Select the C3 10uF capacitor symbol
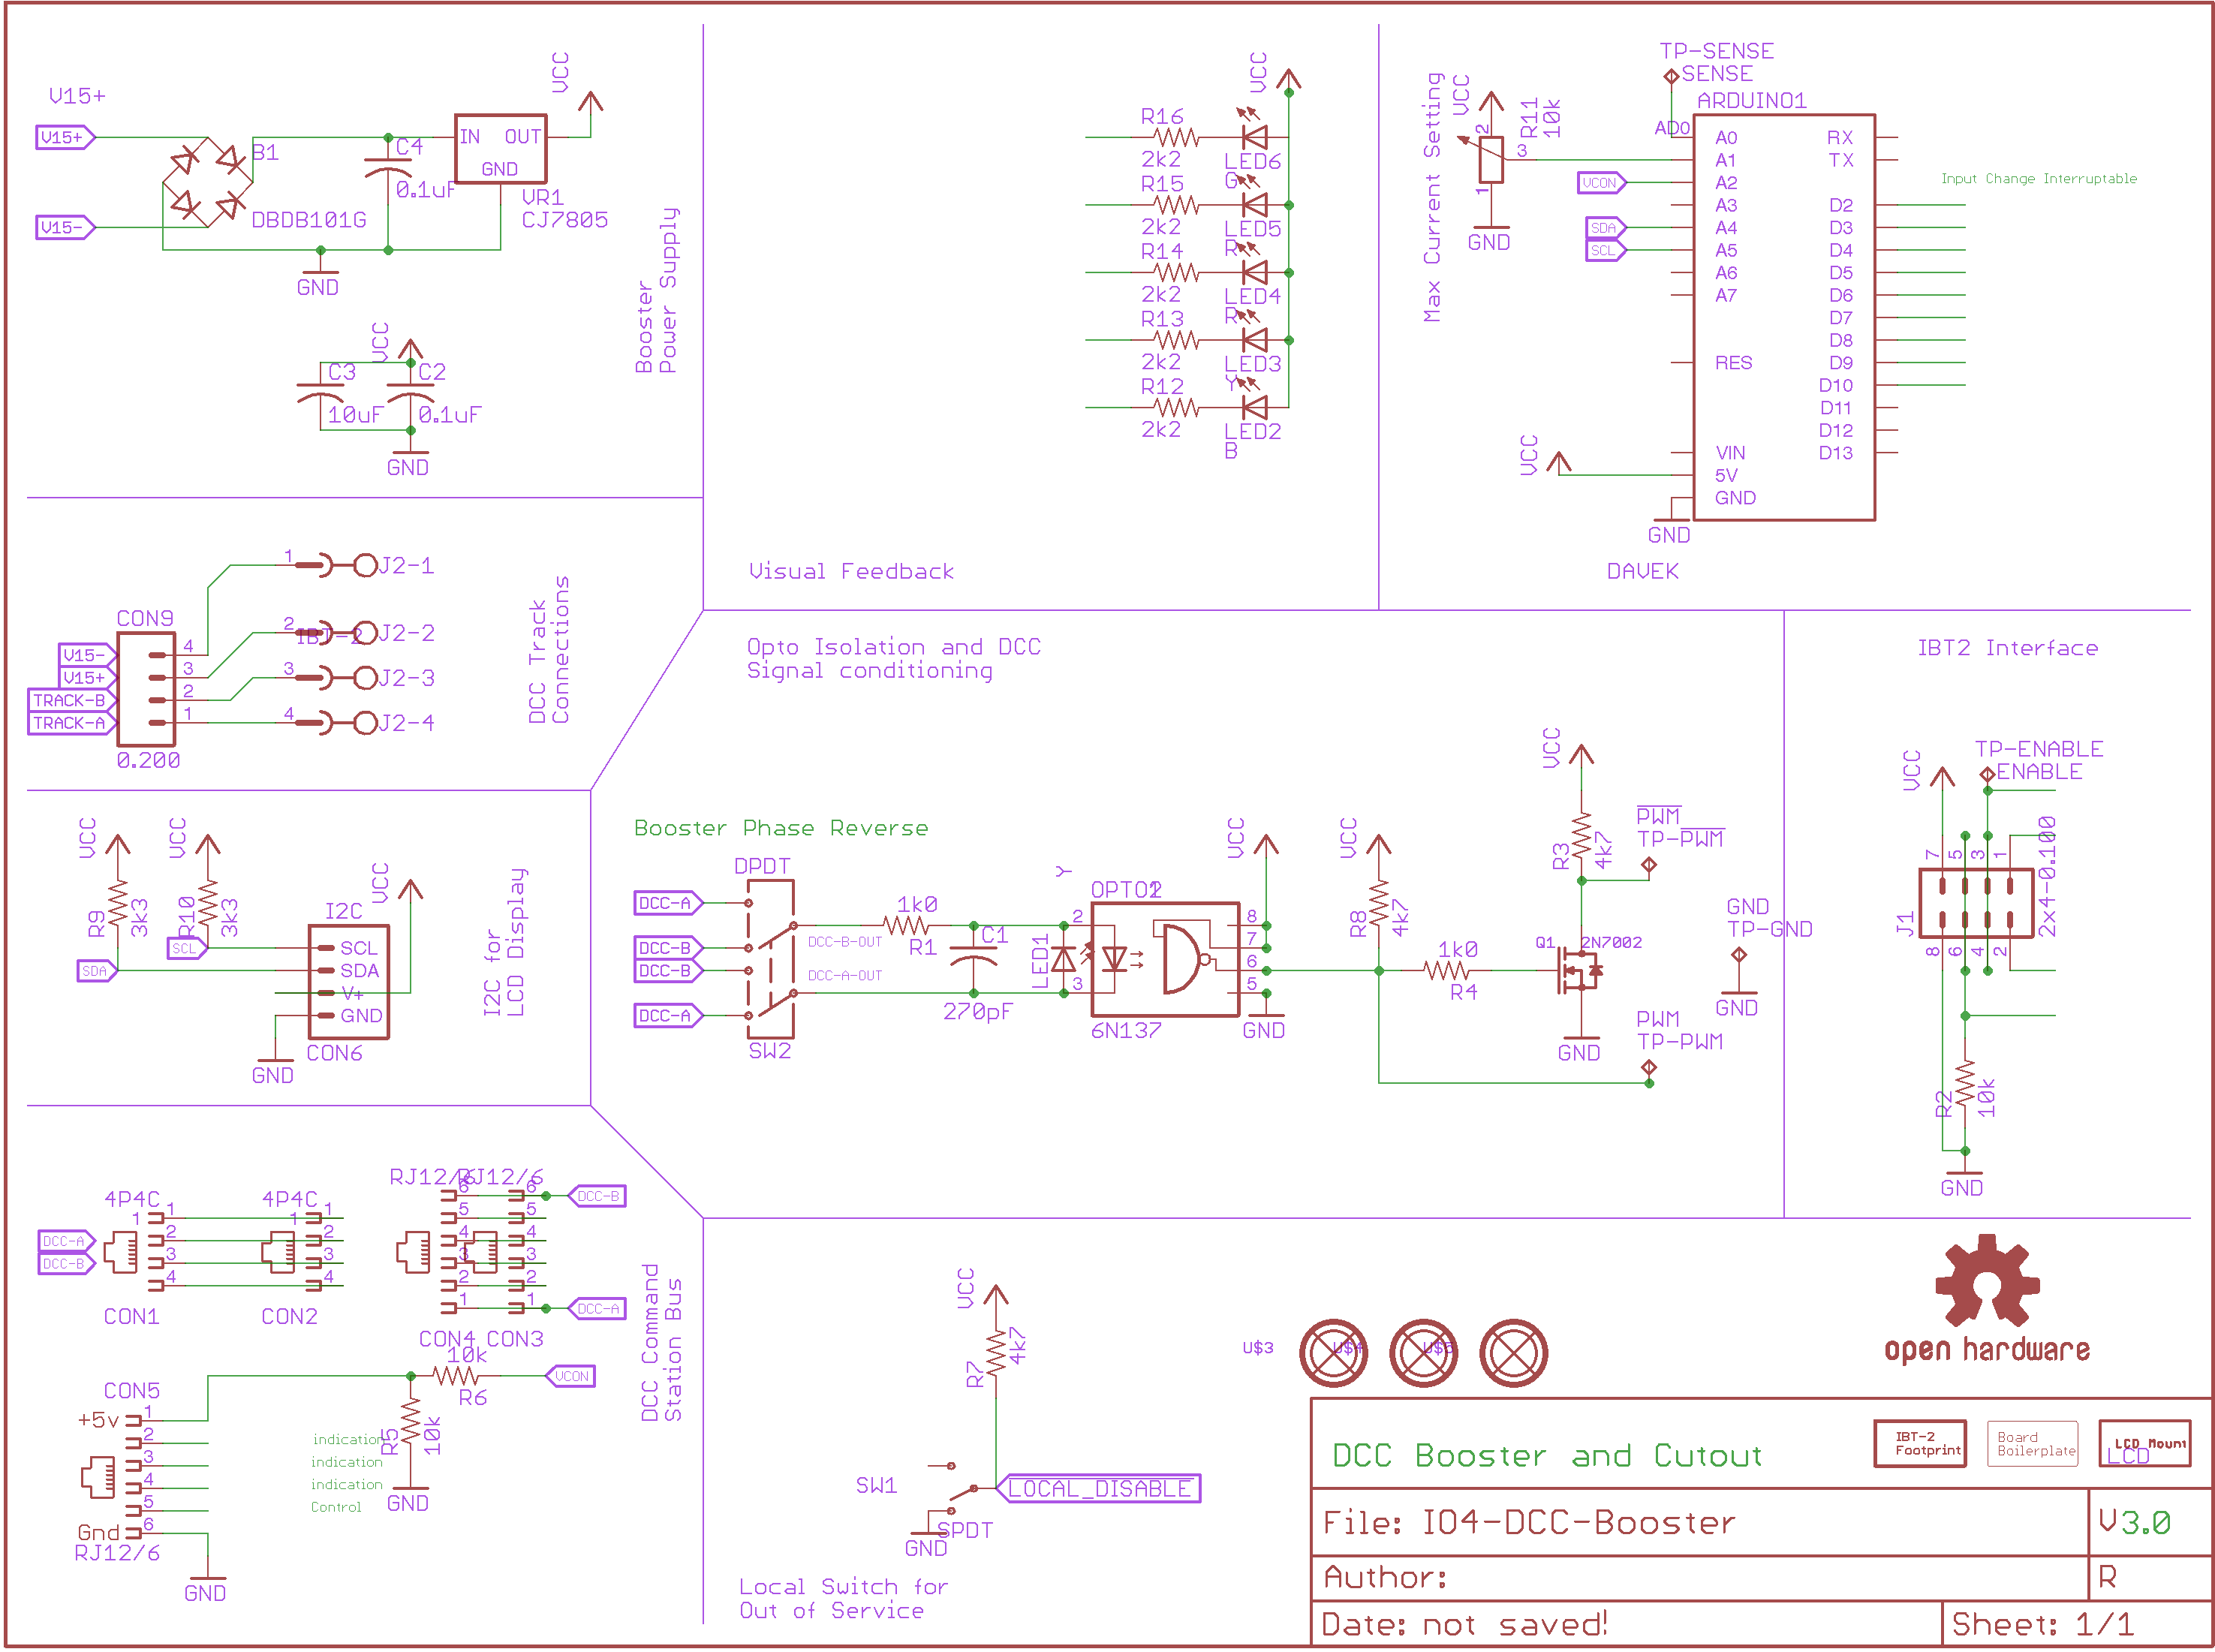Screen dimensions: 2215x1652 tap(320, 393)
